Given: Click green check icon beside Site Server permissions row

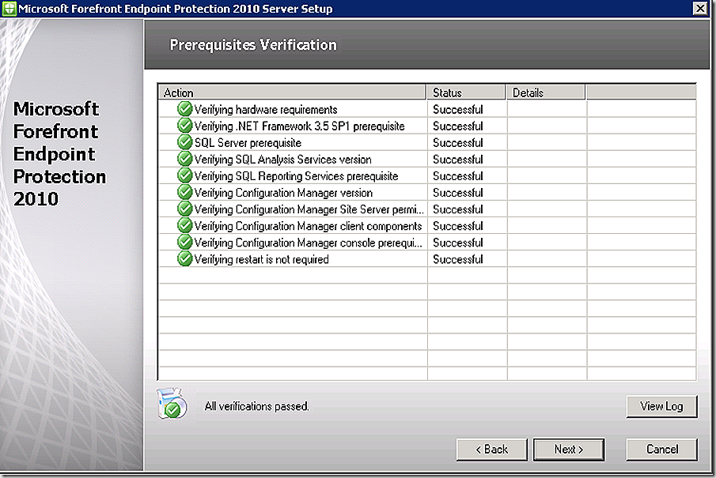Looking at the screenshot, I should point(184,209).
